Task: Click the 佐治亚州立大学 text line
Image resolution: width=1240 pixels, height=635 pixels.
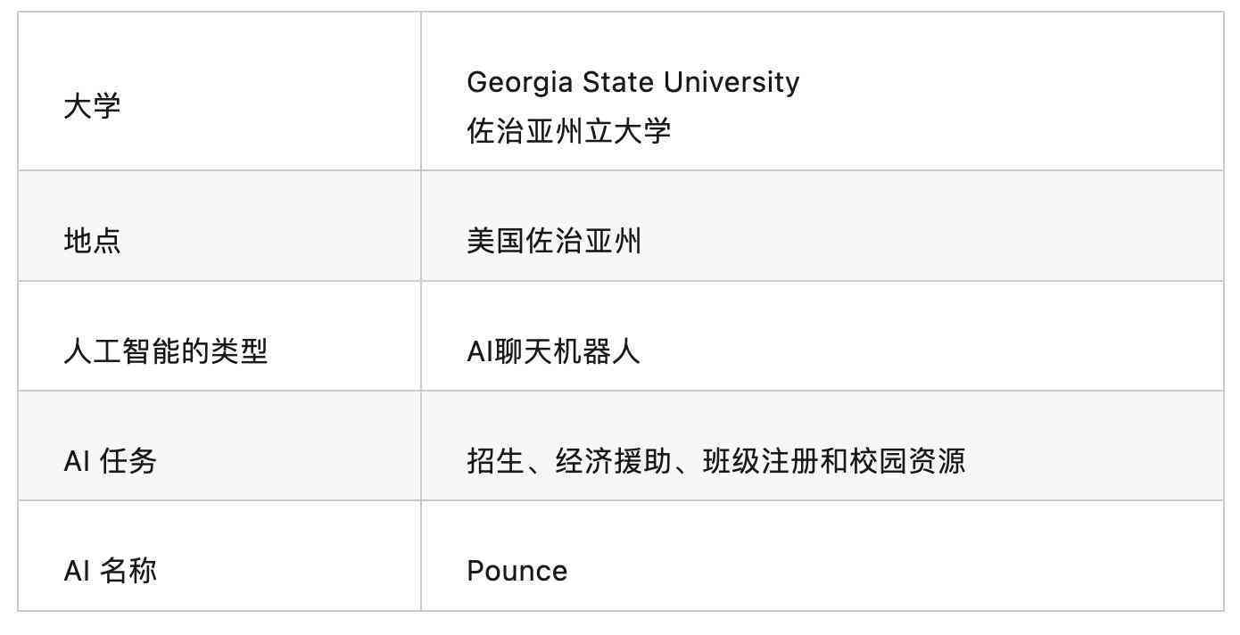Action: pyautogui.click(x=569, y=132)
